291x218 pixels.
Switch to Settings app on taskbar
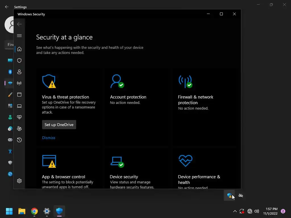coord(47,211)
